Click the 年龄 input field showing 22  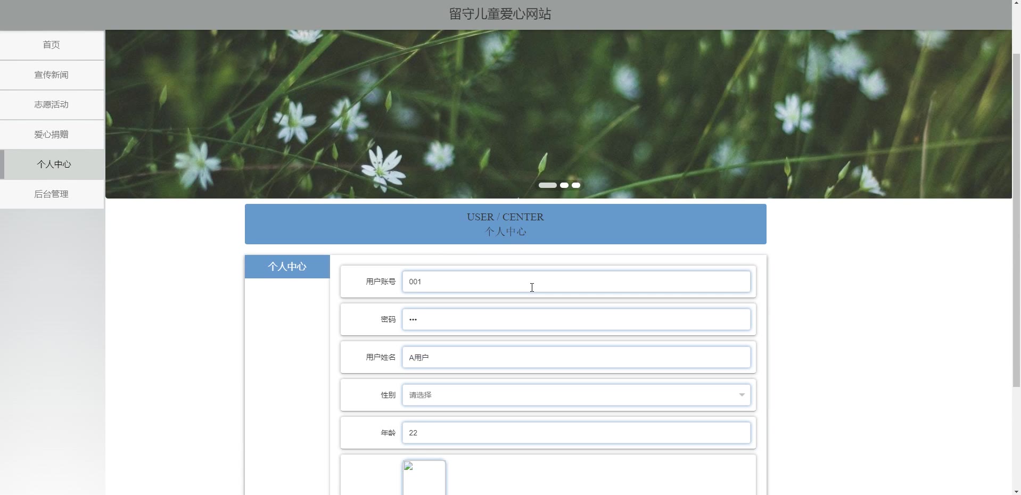577,433
